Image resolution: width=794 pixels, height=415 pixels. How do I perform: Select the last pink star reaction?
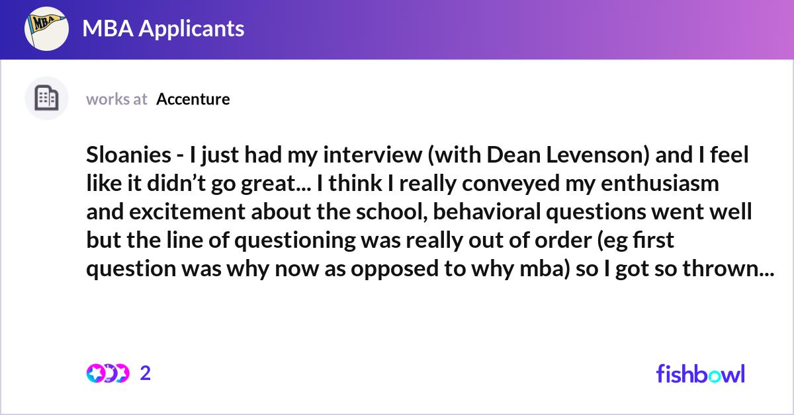[x=122, y=373]
